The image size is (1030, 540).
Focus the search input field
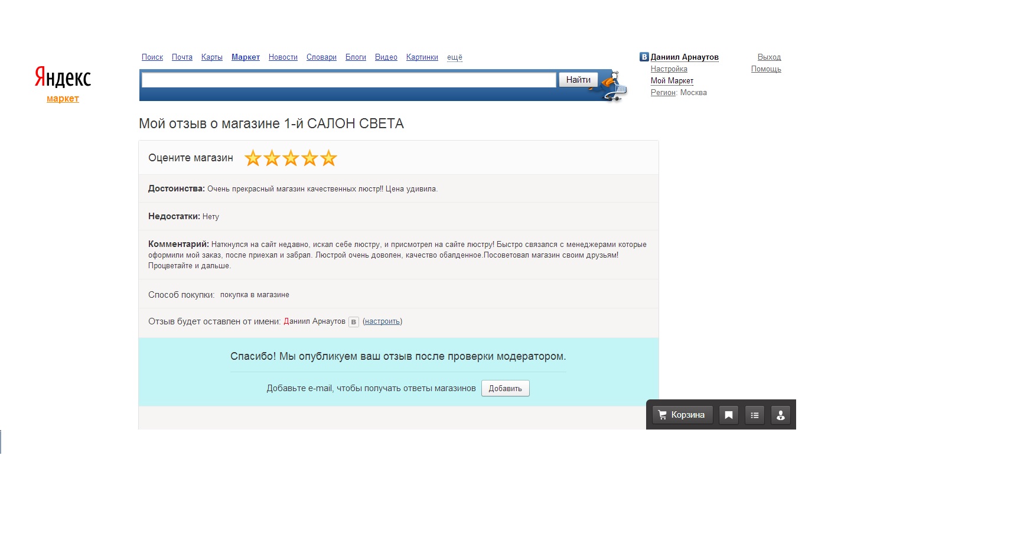349,80
